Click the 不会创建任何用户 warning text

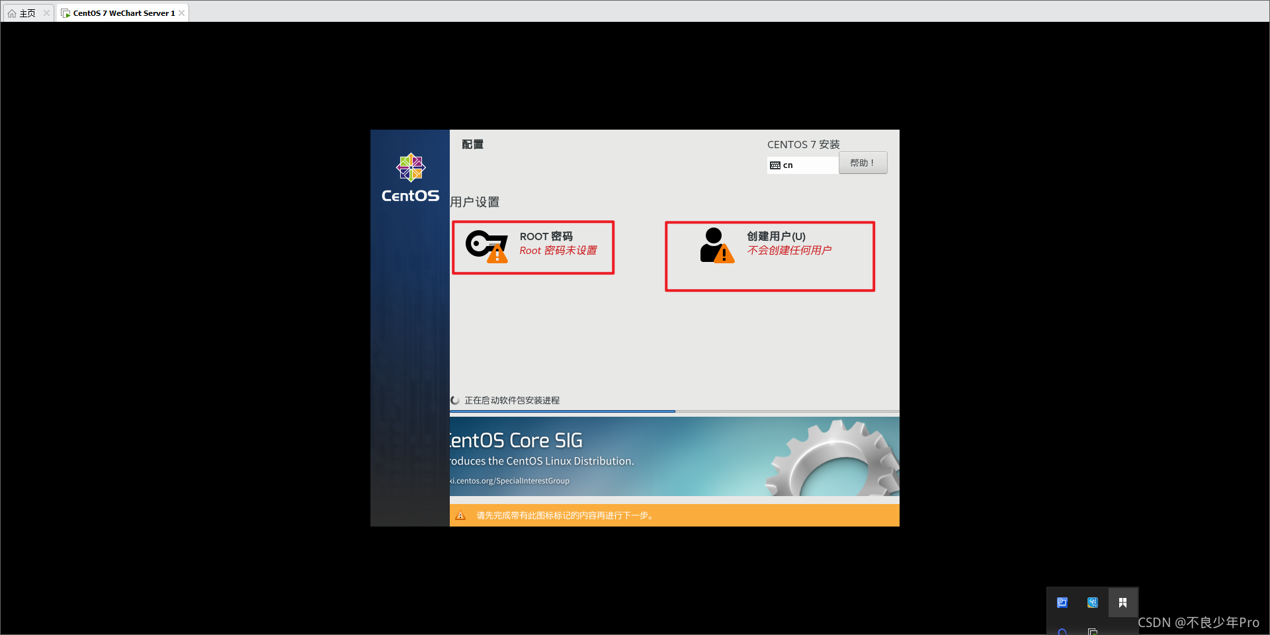pos(789,250)
